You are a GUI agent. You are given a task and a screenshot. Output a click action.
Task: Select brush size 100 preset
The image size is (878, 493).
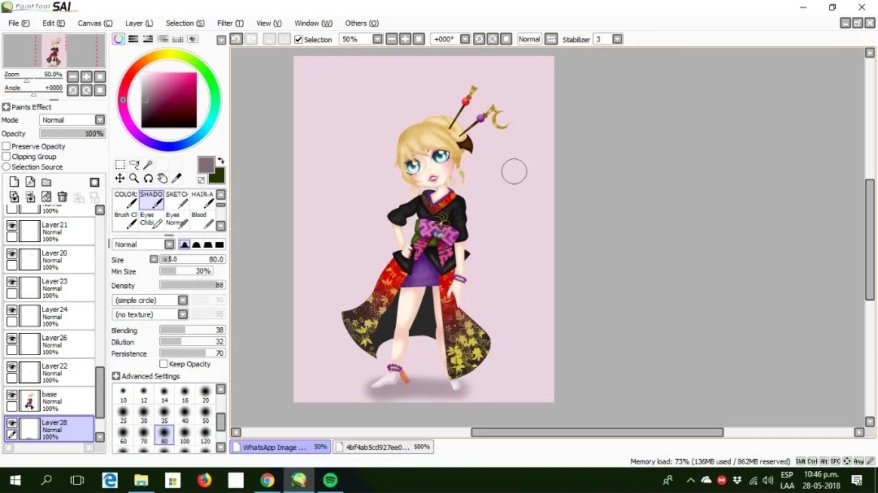185,435
